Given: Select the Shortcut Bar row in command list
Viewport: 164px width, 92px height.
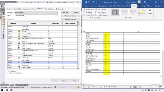Looking at the screenshot, I should (43, 60).
